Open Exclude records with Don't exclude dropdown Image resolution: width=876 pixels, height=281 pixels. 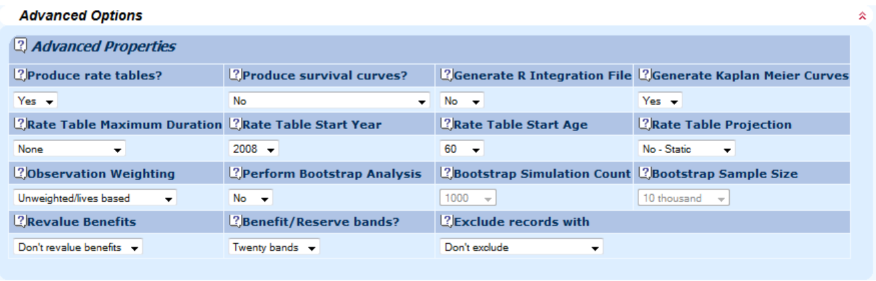coord(521,248)
